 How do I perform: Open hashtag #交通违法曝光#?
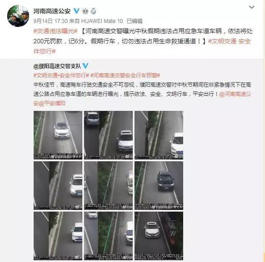click(x=55, y=31)
